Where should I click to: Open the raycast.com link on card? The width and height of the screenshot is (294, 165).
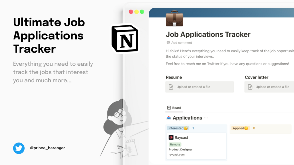click(177, 154)
